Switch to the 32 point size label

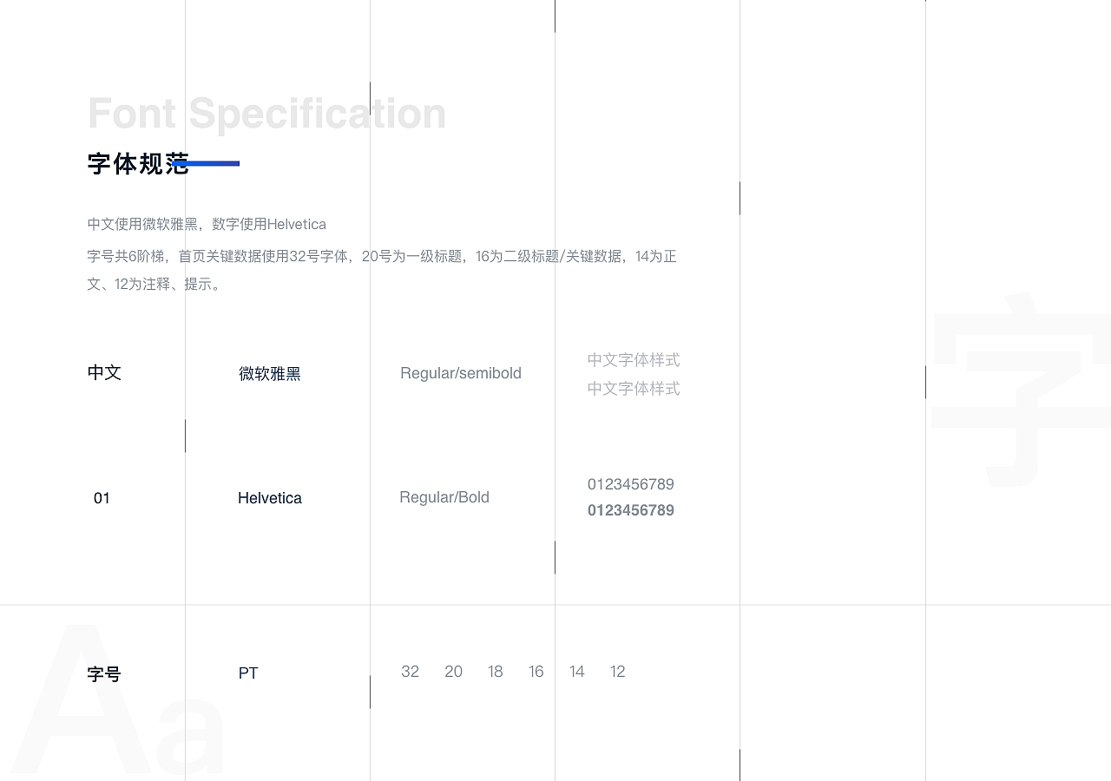410,671
